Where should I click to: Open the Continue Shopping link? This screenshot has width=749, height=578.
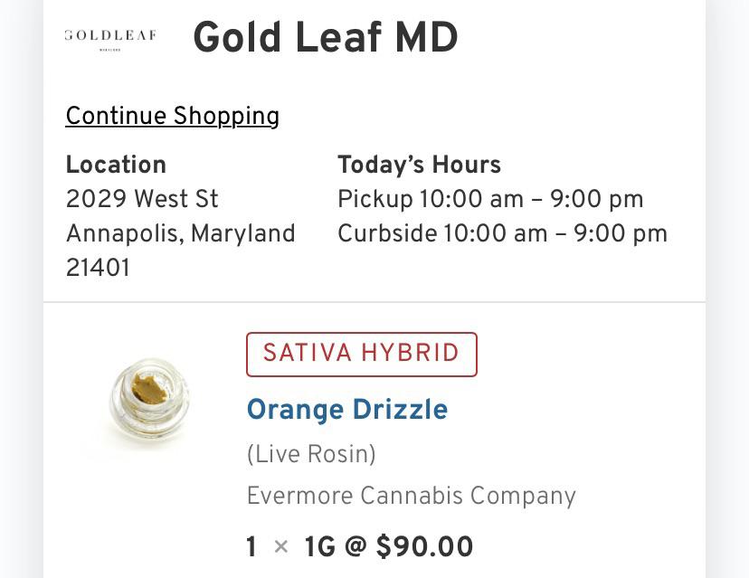tap(172, 117)
